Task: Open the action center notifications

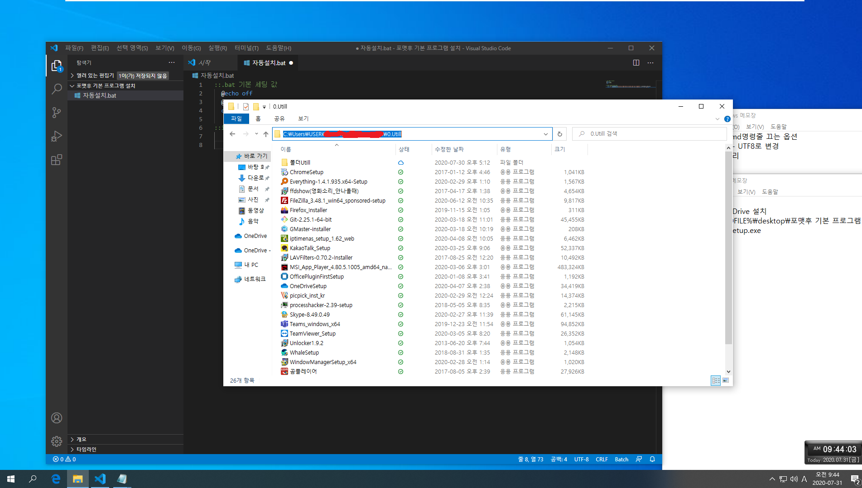Action: pos(855,479)
